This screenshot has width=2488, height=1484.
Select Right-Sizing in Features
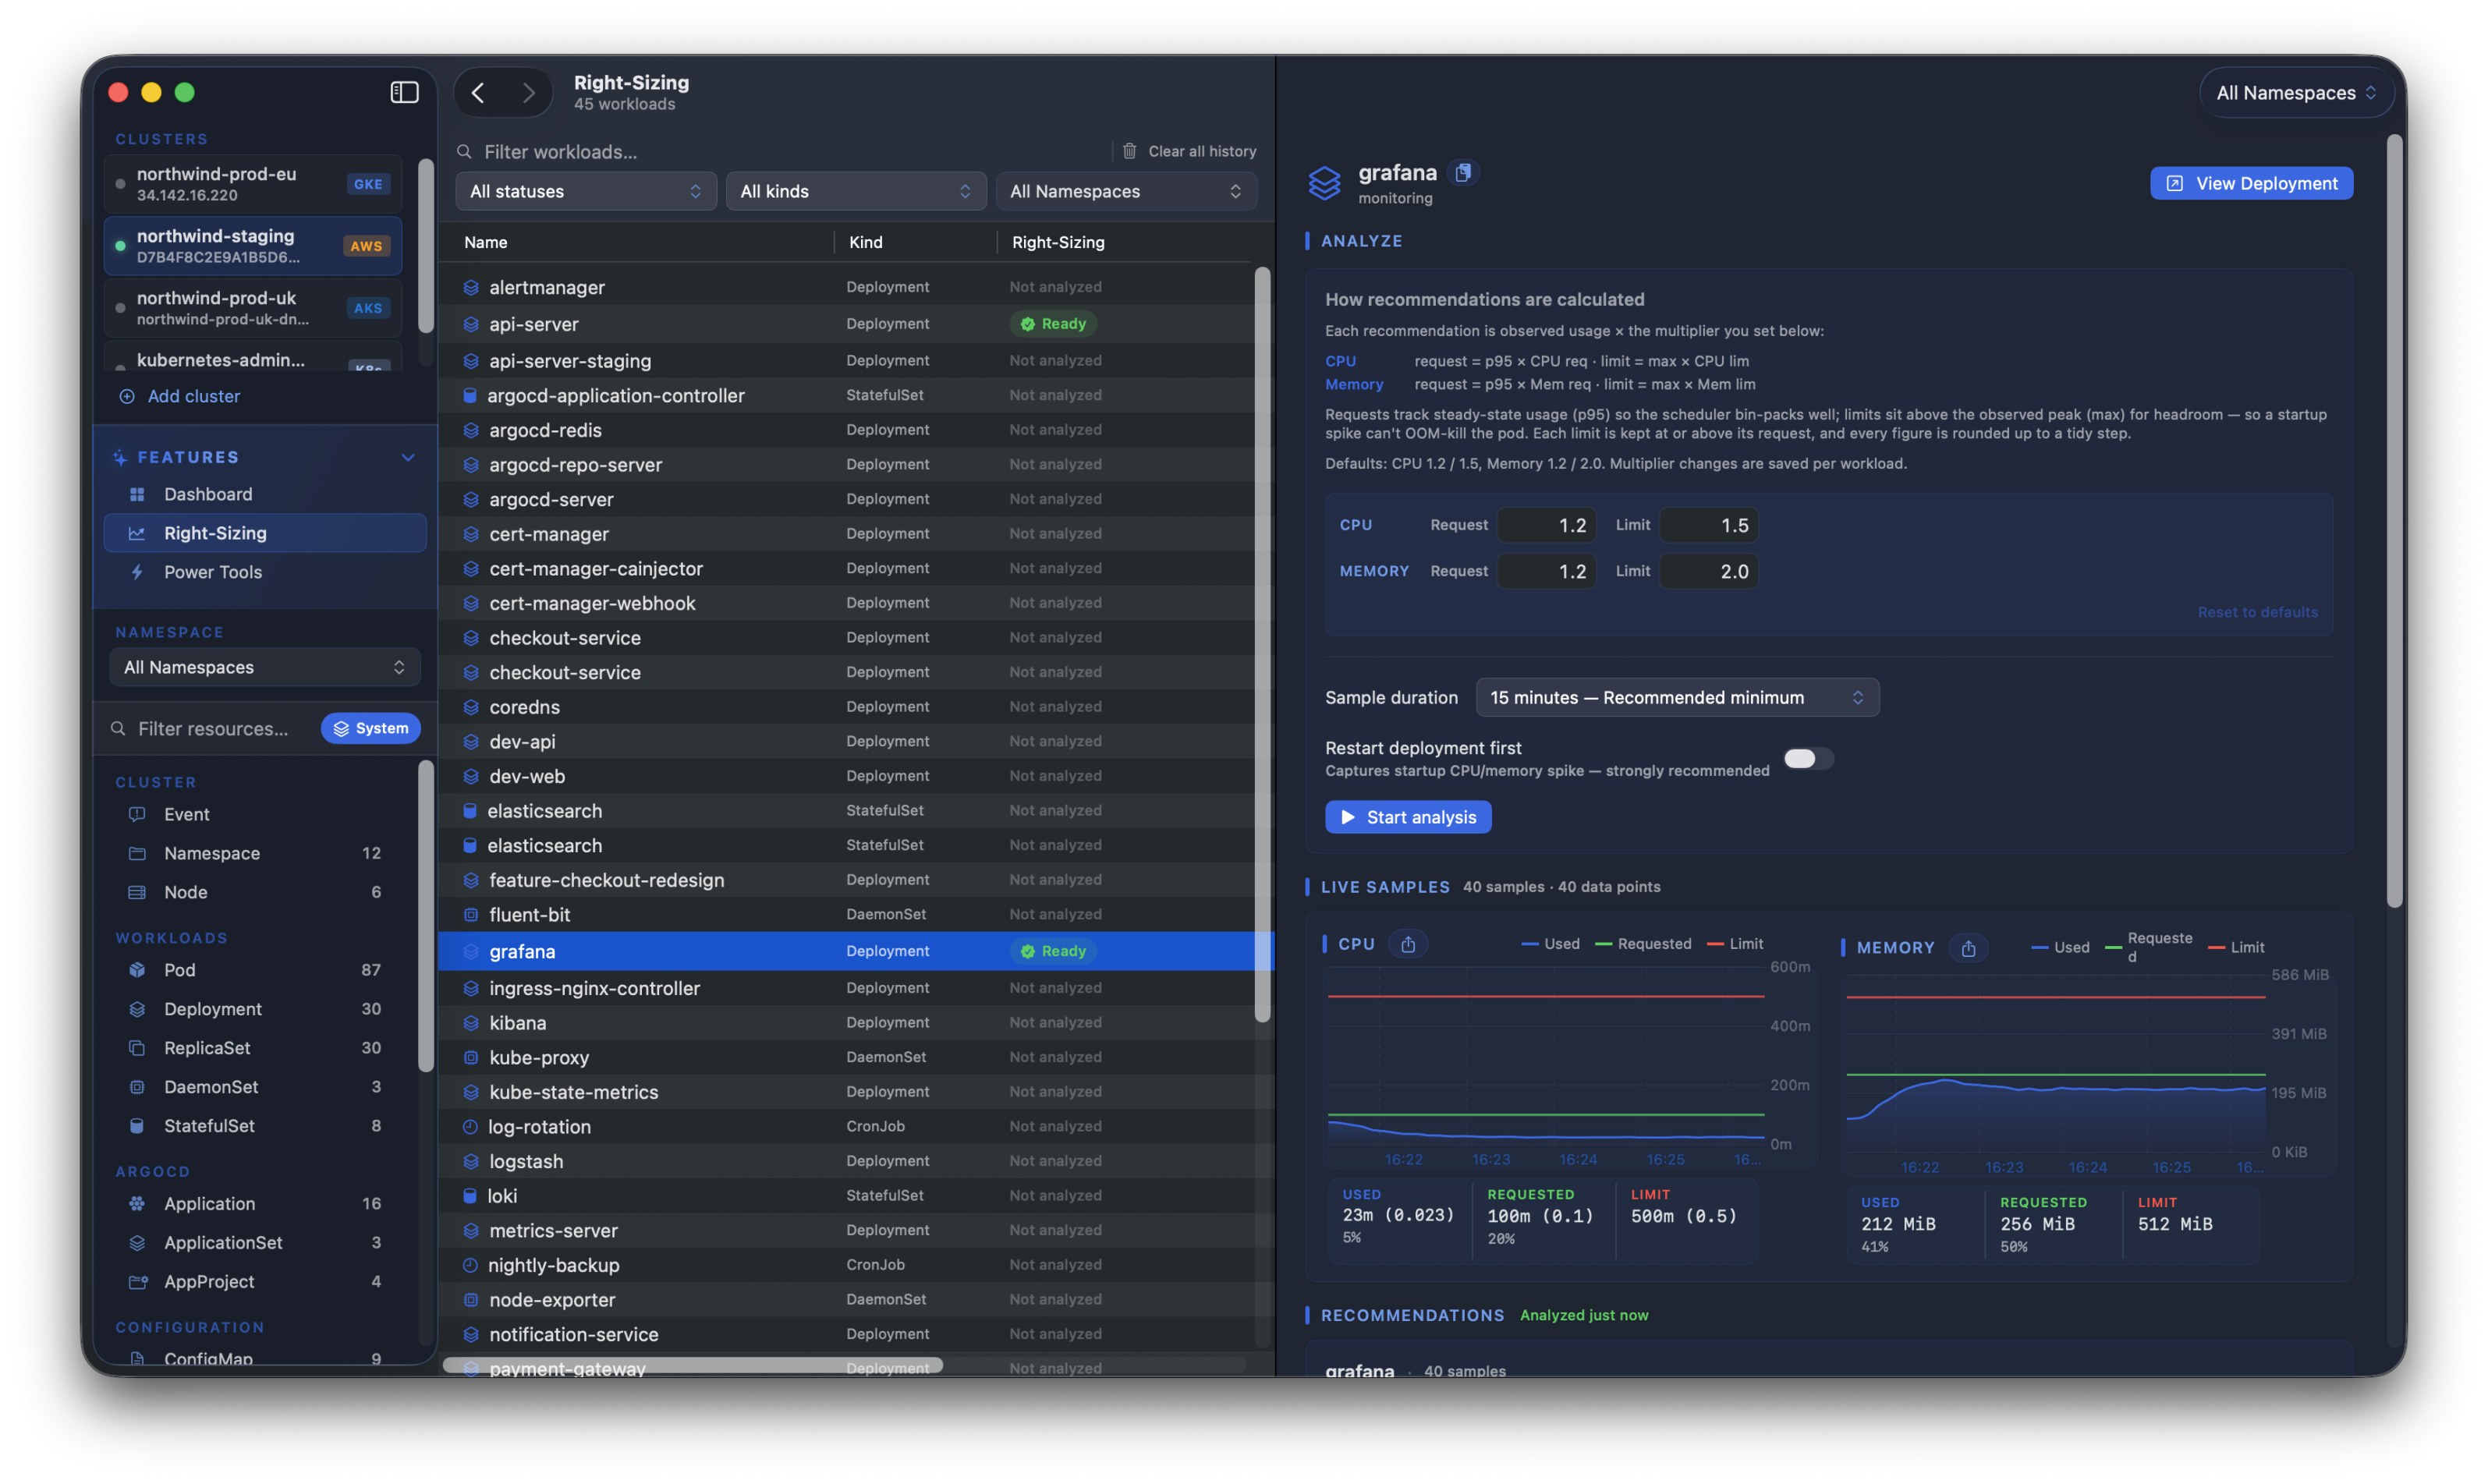pyautogui.click(x=264, y=533)
